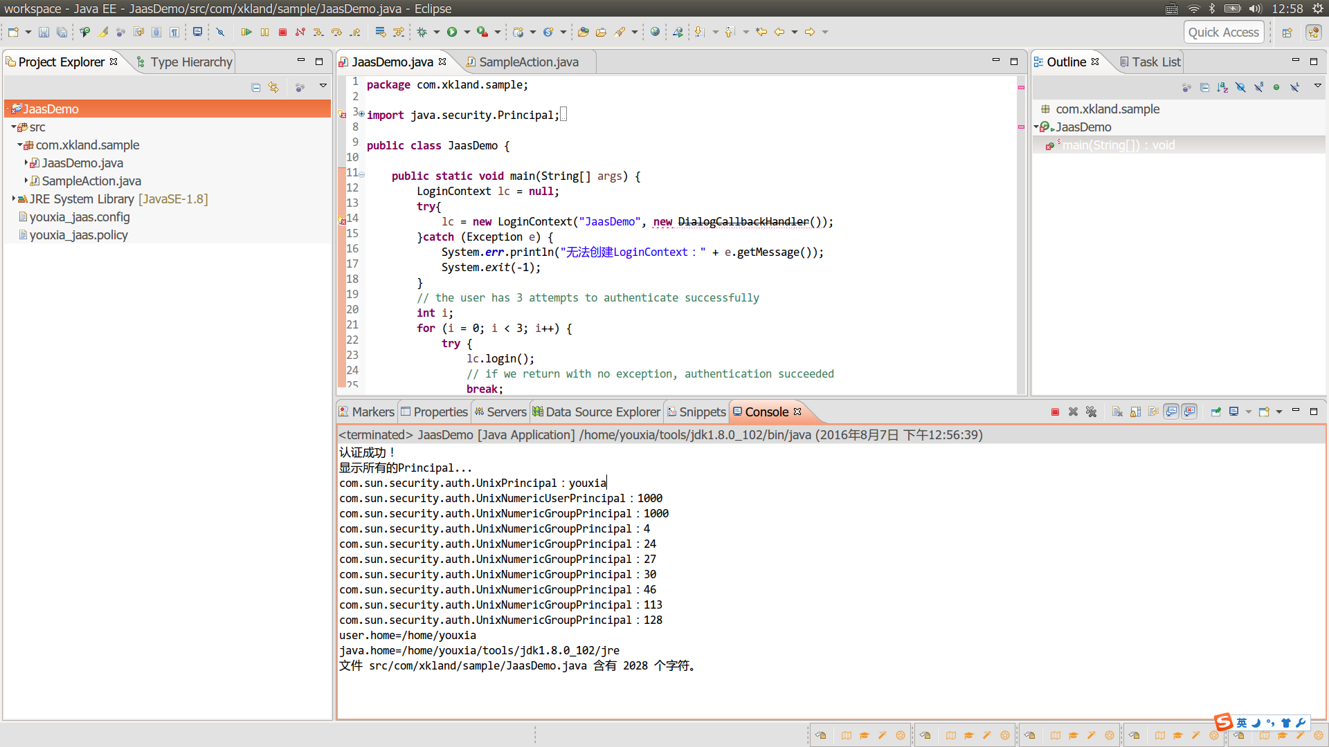The image size is (1329, 747).
Task: Click the volume icon in system tray
Action: tap(1255, 8)
